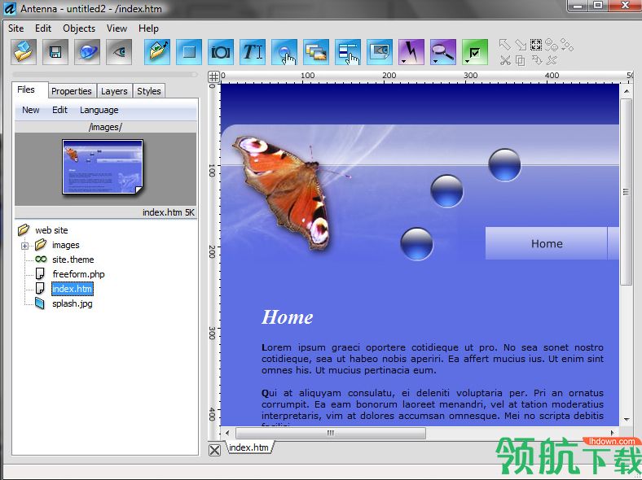The width and height of the screenshot is (642, 480).
Task: Close the index.htm document with X box
Action: click(214, 450)
